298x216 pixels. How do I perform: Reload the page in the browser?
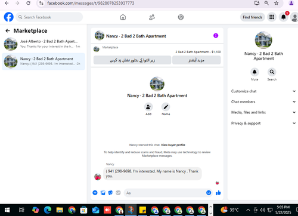coord(29,3)
